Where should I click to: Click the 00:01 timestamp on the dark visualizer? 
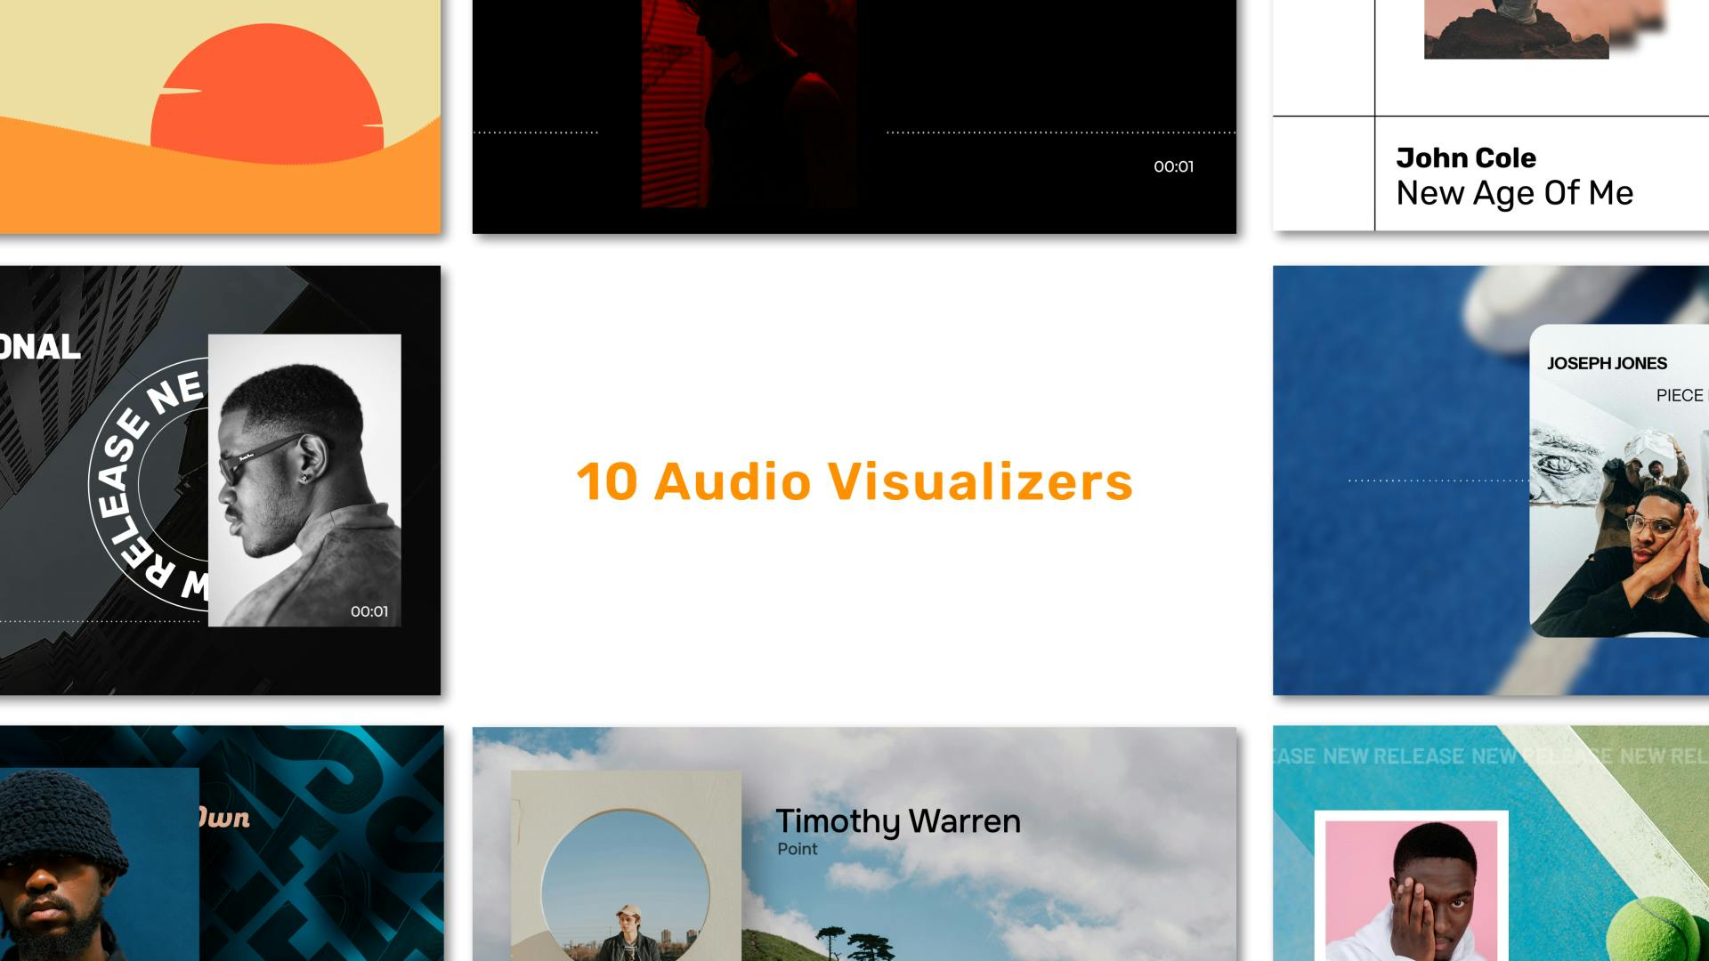pos(1174,166)
